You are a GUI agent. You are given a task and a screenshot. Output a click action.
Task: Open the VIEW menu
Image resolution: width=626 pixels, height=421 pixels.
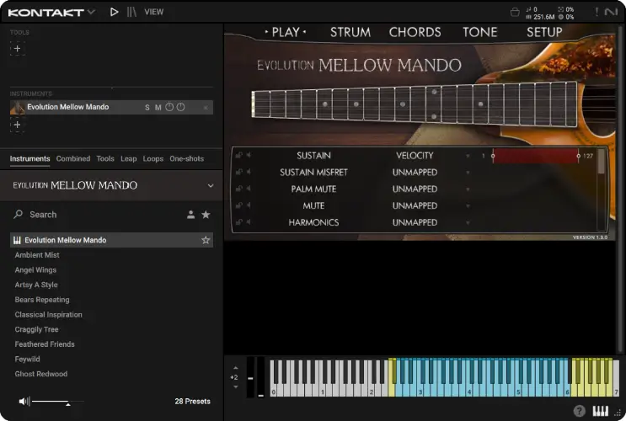pyautogui.click(x=154, y=12)
